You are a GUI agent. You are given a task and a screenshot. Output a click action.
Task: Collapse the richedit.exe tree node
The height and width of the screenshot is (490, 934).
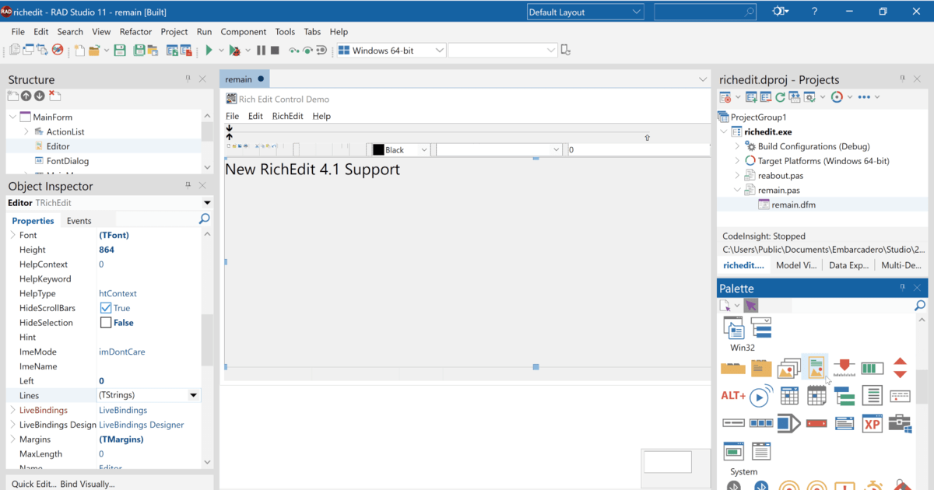(x=724, y=131)
